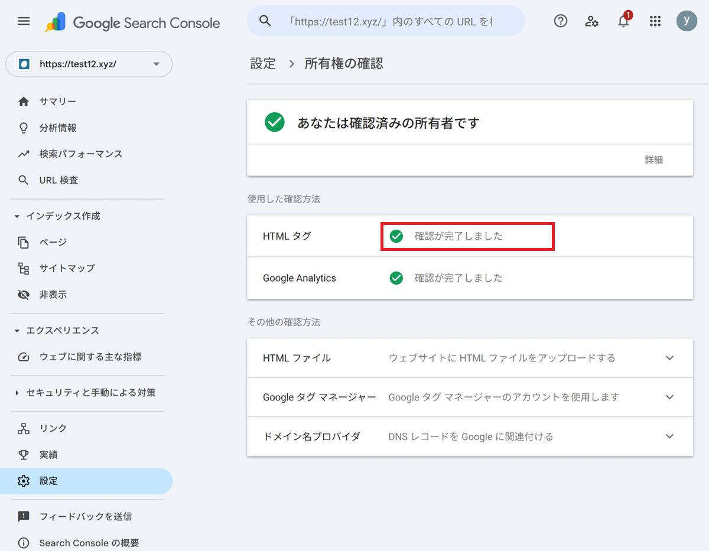Expand the HTML ファイル verification method
The image size is (709, 551).
(x=669, y=358)
